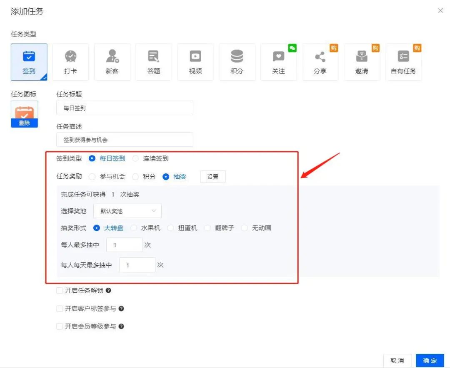Select the 答题 quiz task type
Image resolution: width=450 pixels, height=368 pixels.
[x=154, y=62]
